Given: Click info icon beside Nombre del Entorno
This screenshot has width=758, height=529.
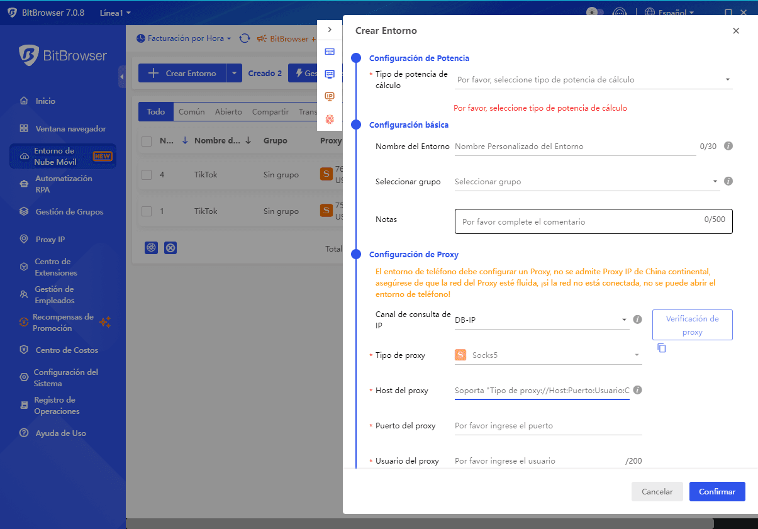Looking at the screenshot, I should (728, 146).
